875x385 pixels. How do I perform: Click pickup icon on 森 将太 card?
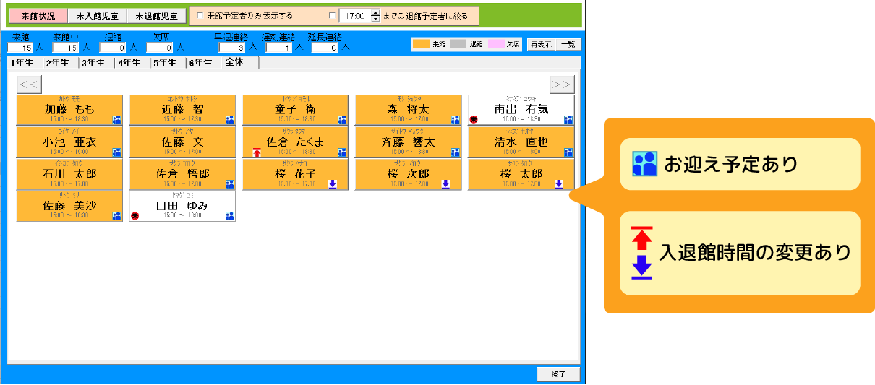455,120
